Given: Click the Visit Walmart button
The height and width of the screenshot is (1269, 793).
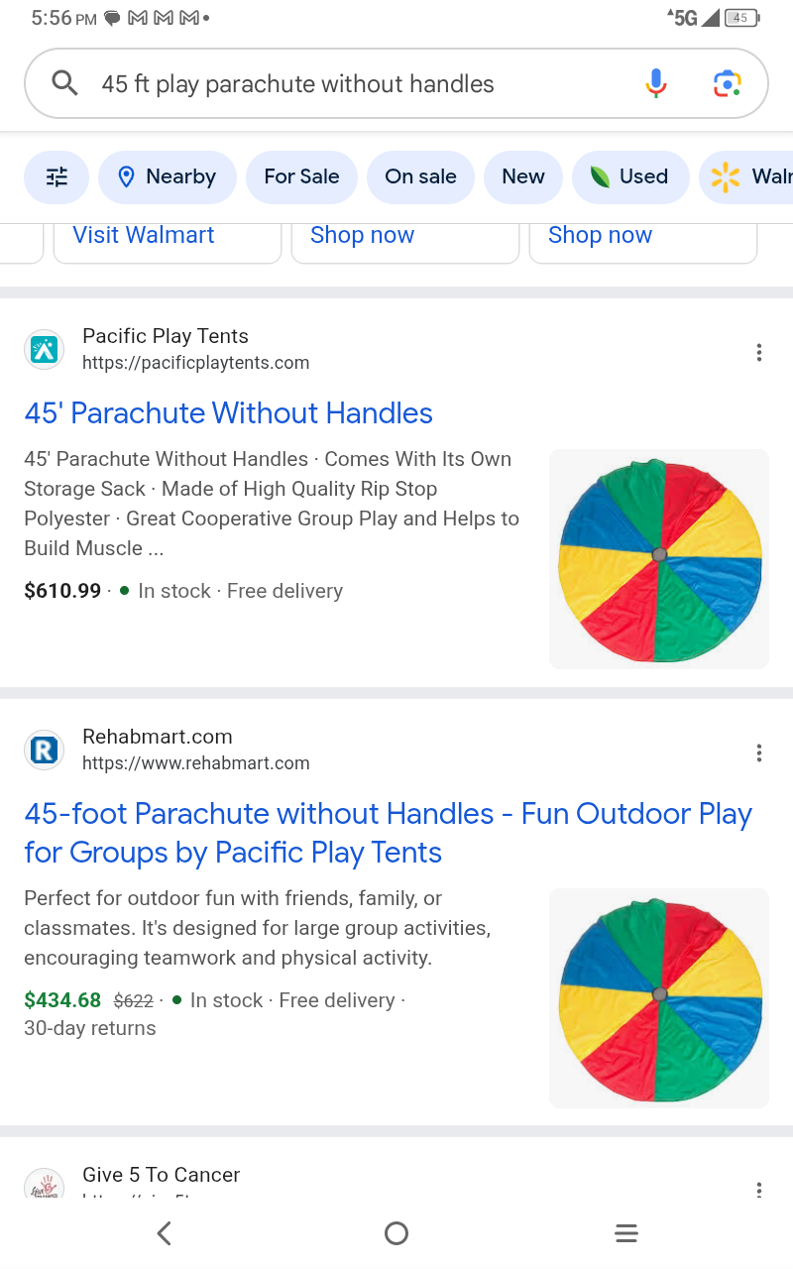Looking at the screenshot, I should (144, 236).
